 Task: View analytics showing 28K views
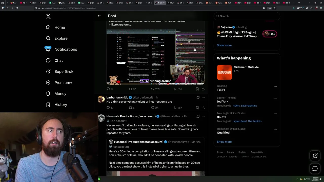tap(178, 108)
